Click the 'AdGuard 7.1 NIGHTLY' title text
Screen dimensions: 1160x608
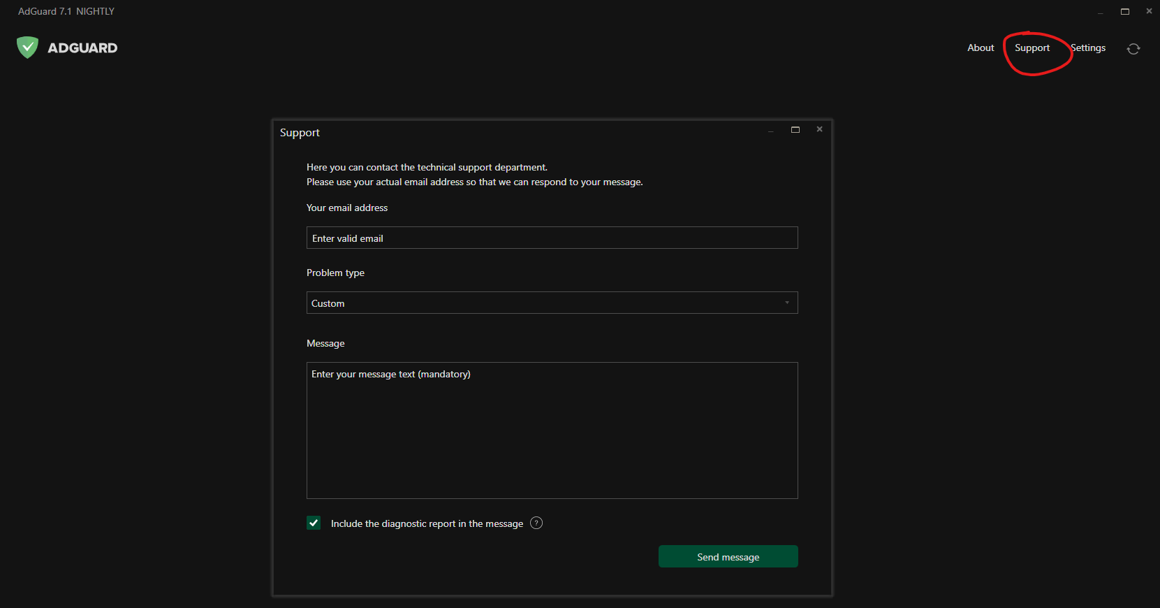pos(66,11)
